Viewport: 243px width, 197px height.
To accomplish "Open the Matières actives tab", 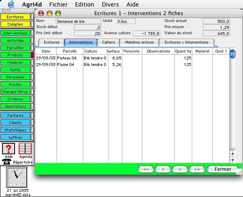I will (139, 42).
